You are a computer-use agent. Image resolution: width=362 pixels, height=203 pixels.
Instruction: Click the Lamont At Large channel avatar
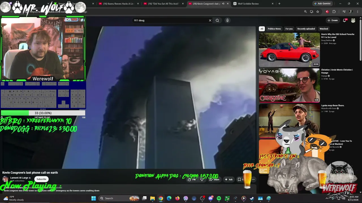[5, 179]
